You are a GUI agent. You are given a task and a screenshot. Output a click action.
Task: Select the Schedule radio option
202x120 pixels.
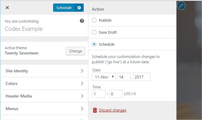tap(94, 44)
